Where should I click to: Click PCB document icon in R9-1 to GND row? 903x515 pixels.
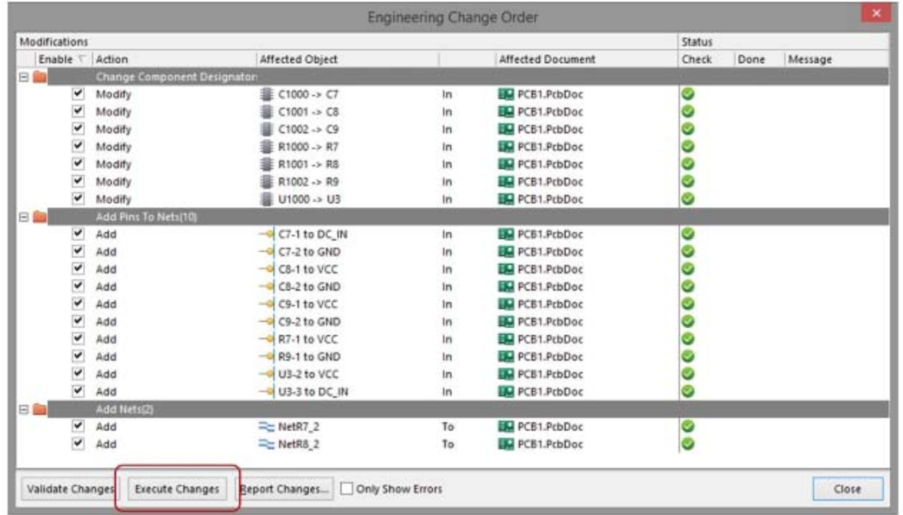pos(507,357)
